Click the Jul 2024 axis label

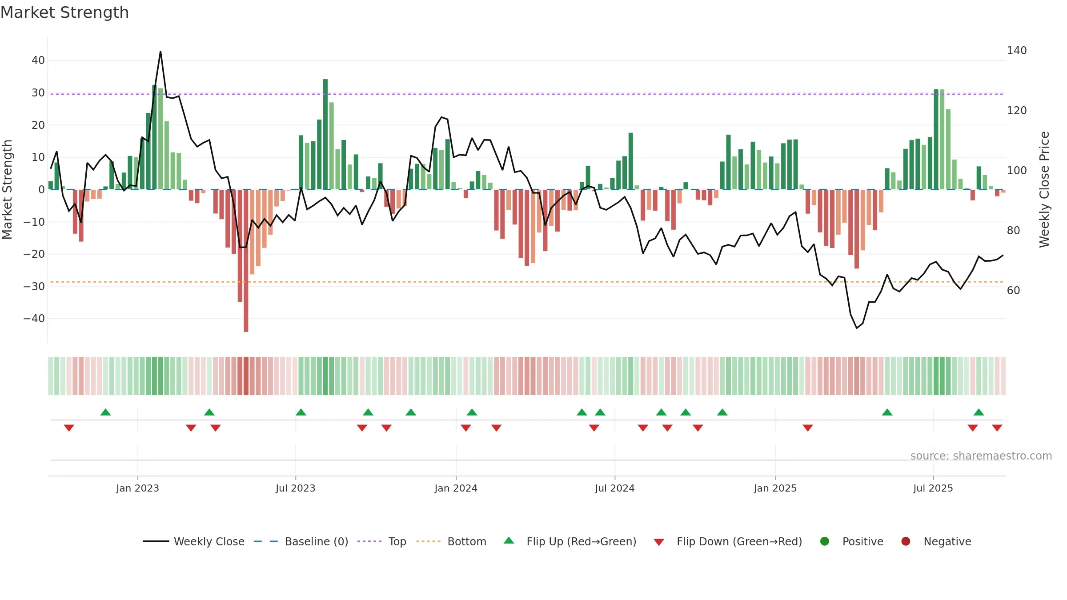[615, 488]
